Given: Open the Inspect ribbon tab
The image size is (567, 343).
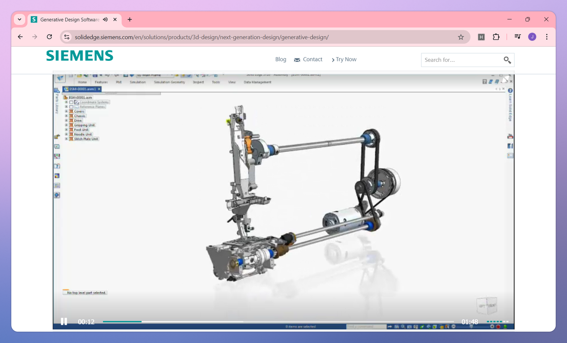Looking at the screenshot, I should (198, 82).
